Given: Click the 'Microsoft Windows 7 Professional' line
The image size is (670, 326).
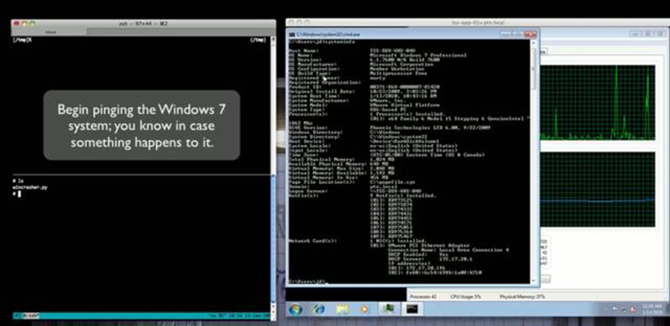Looking at the screenshot, I should pos(418,55).
